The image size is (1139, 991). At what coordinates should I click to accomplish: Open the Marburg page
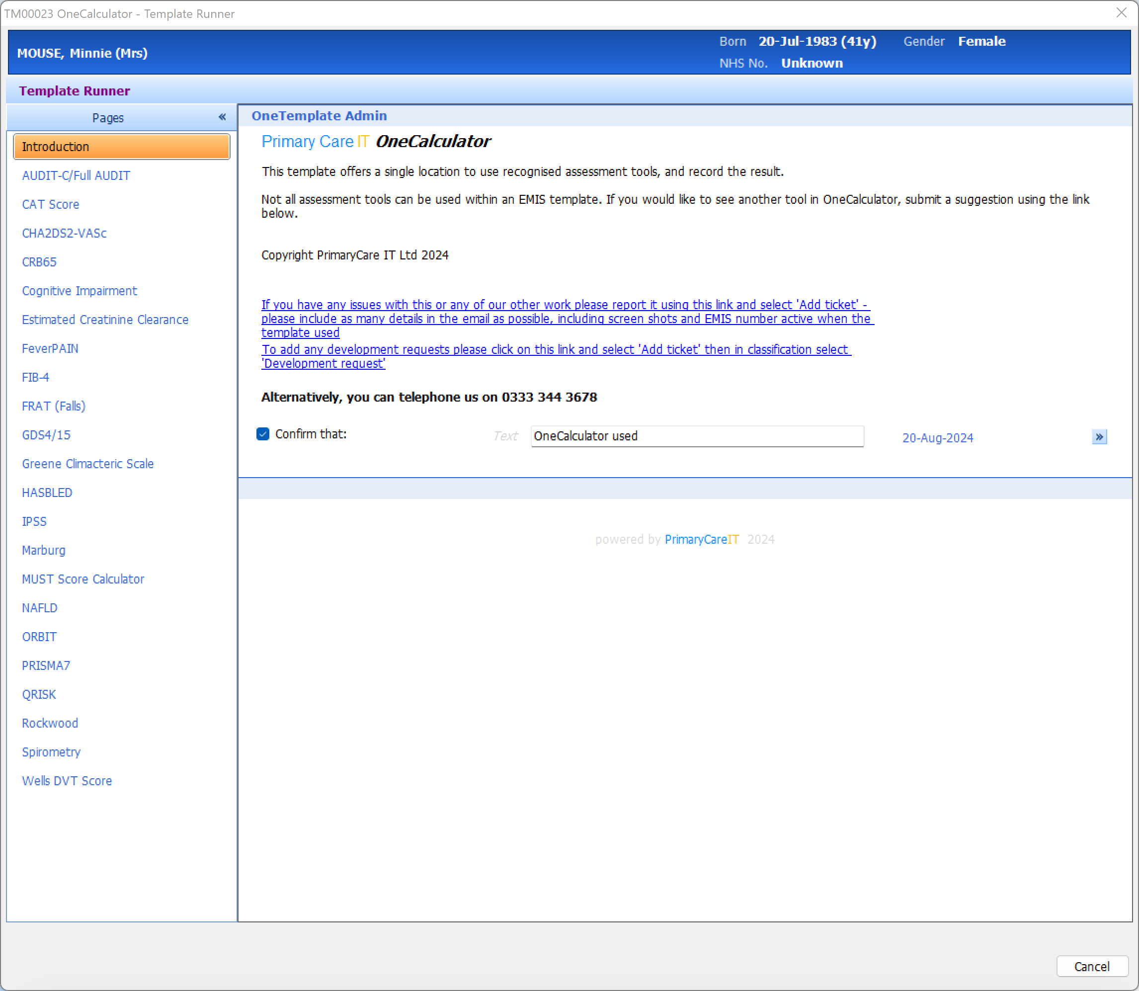[x=43, y=550]
